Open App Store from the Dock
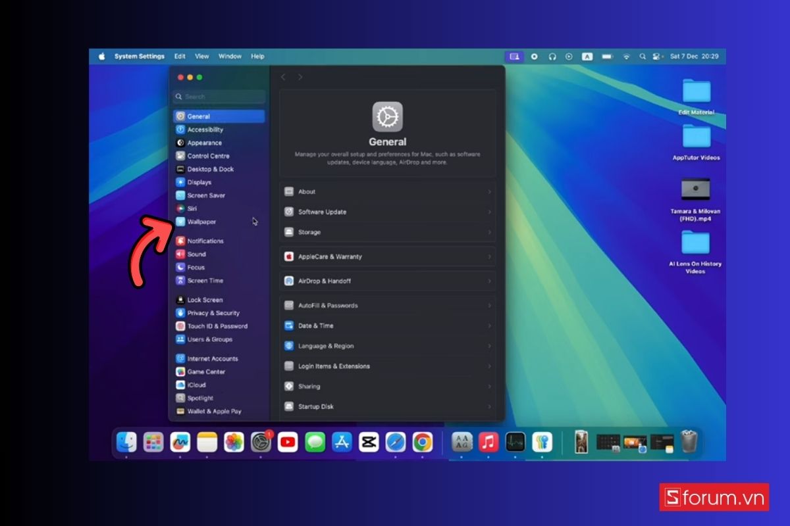The width and height of the screenshot is (790, 526). [x=342, y=442]
